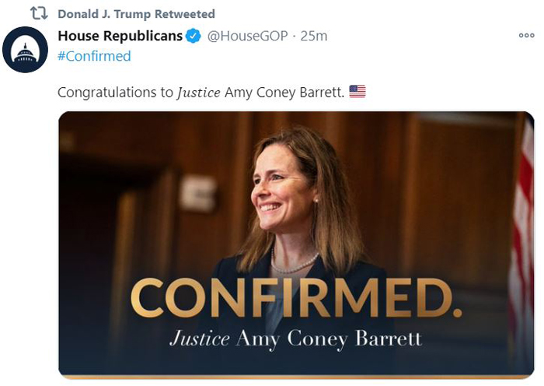The image size is (544, 386).
Task: Open the attached Confirmed image
Action: 296,245
